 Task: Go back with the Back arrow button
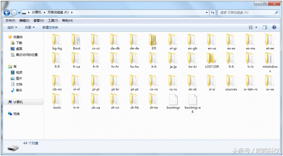[7, 13]
